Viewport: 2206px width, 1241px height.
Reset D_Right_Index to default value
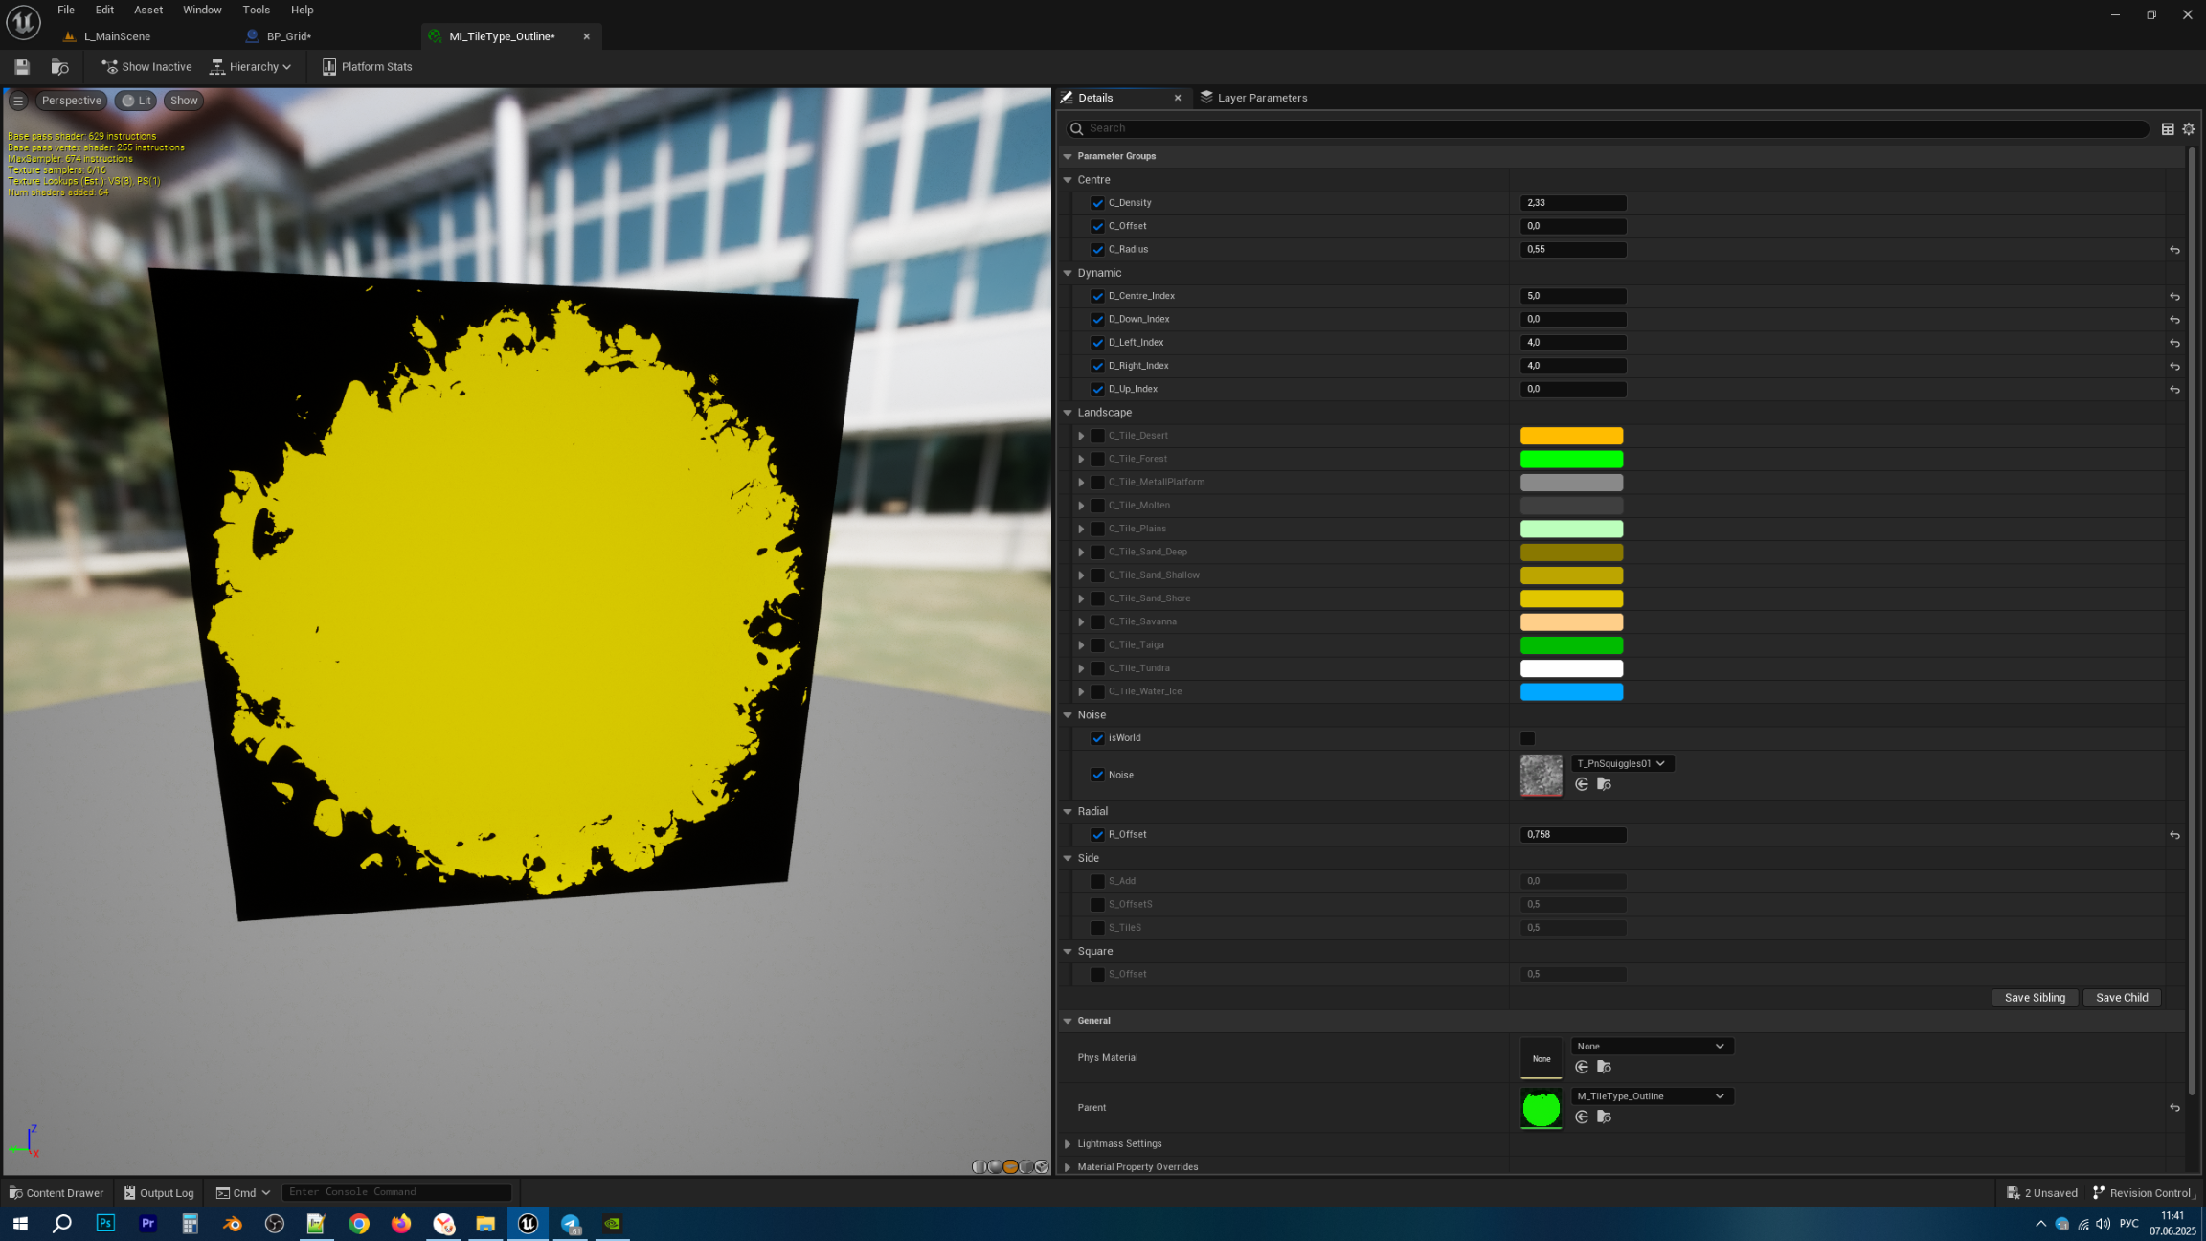click(x=2174, y=367)
